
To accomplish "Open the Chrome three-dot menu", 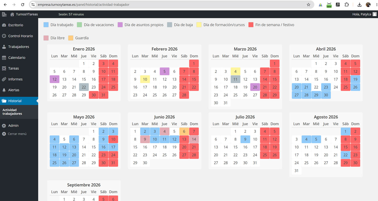I will tap(377, 5).
